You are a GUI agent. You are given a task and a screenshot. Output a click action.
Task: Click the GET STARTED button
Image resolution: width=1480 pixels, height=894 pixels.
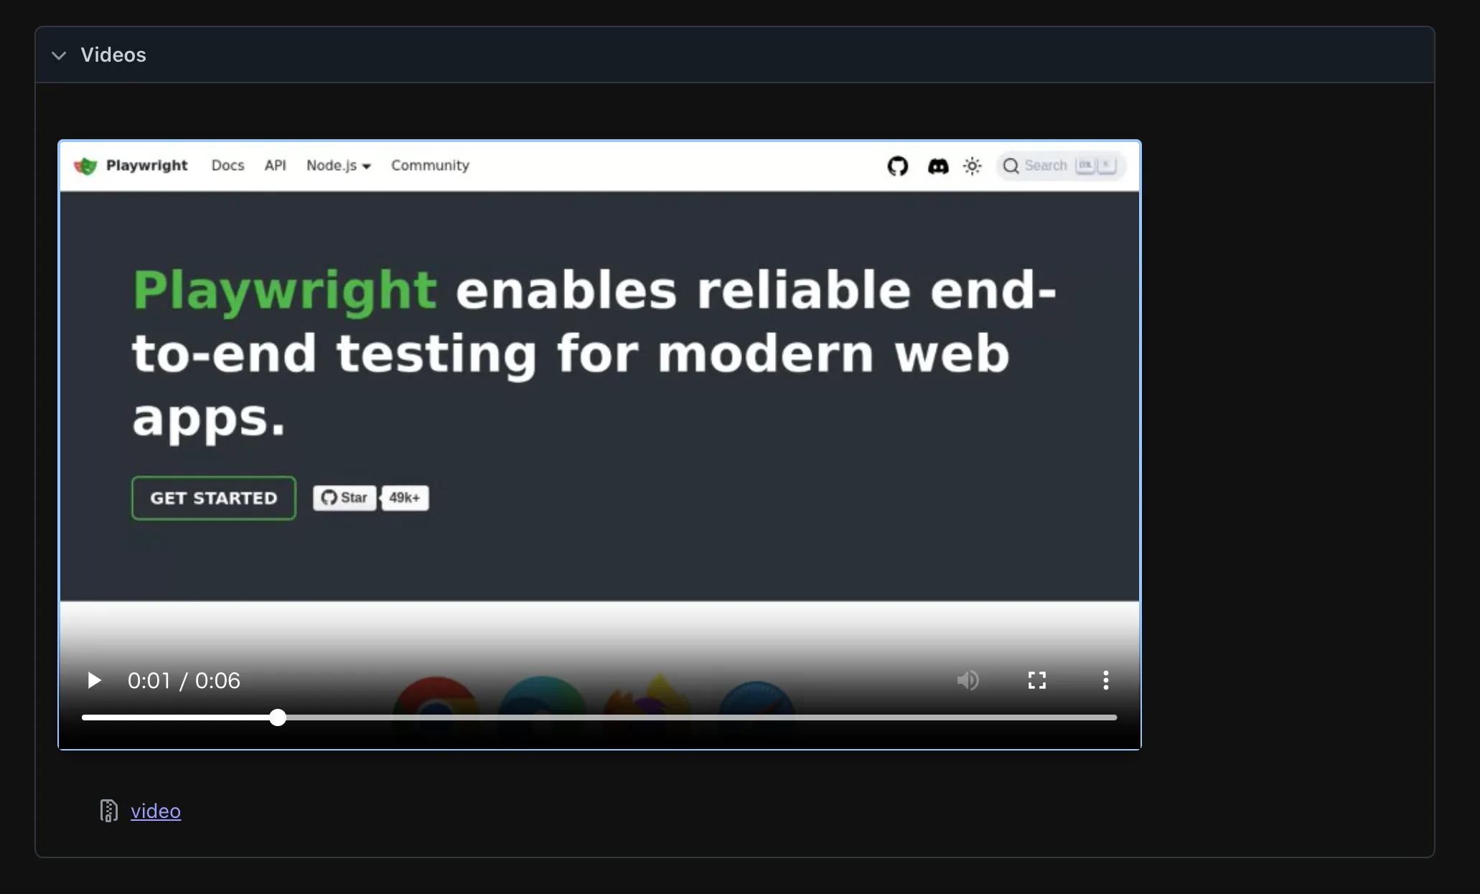[214, 498]
